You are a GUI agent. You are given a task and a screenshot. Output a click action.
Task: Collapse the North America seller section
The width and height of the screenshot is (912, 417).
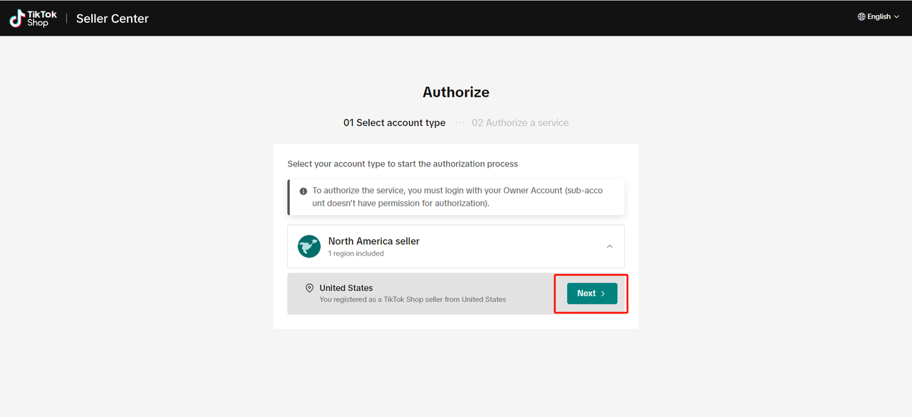click(x=609, y=246)
